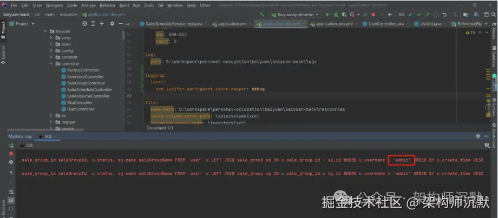Image resolution: width=498 pixels, height=218 pixels.
Task: Expand the constant folder
Action: pos(51,57)
